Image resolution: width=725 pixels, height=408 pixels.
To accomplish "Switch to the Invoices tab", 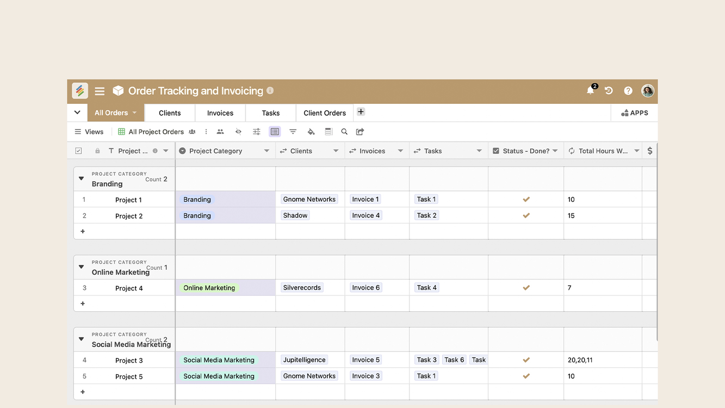I will (x=220, y=113).
